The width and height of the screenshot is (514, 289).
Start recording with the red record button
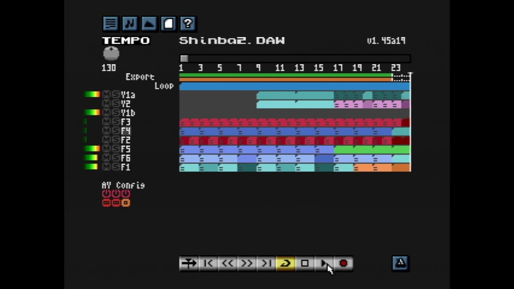pyautogui.click(x=343, y=263)
